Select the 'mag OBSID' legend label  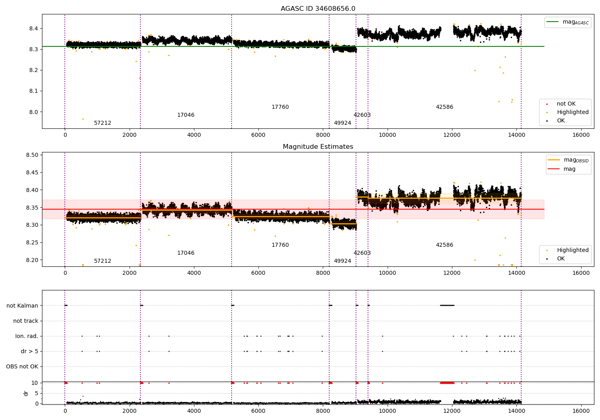tap(576, 160)
